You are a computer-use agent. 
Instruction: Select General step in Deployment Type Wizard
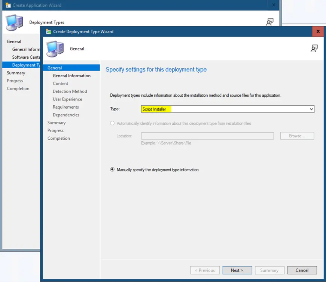71,68
